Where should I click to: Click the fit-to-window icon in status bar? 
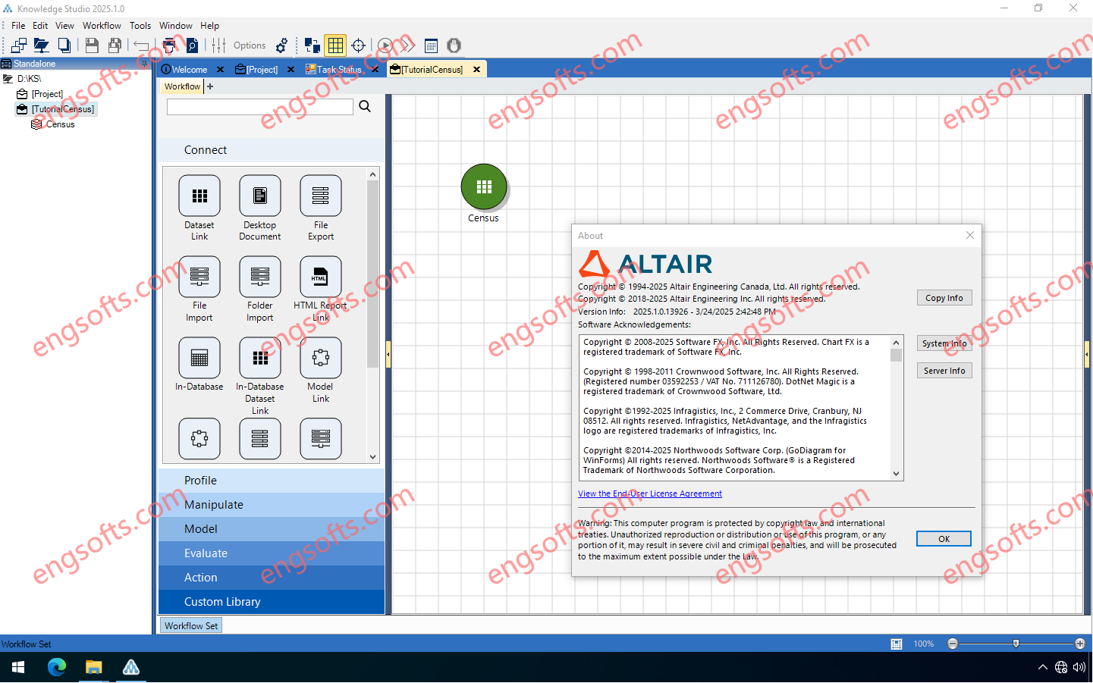pyautogui.click(x=897, y=644)
